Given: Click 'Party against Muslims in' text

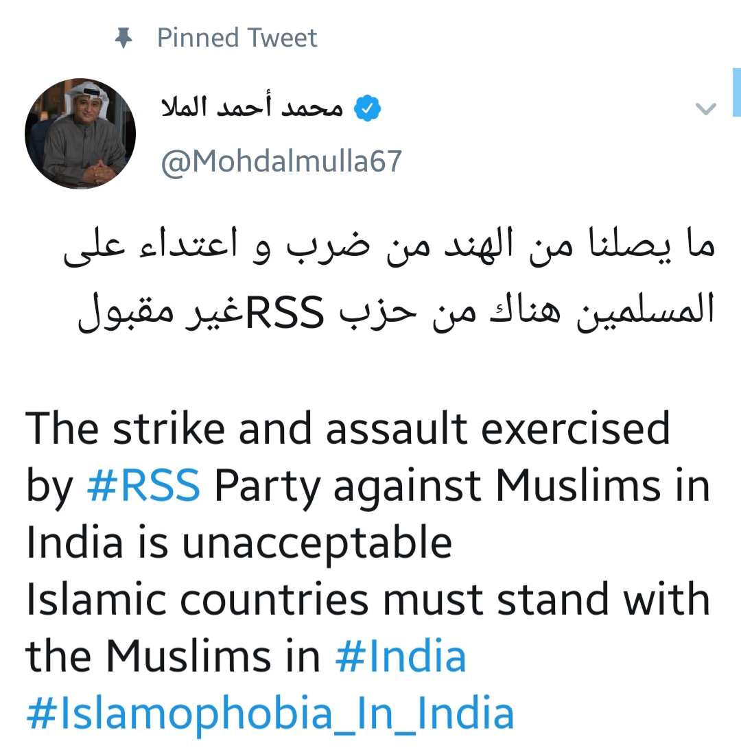Looking at the screenshot, I should tap(462, 485).
